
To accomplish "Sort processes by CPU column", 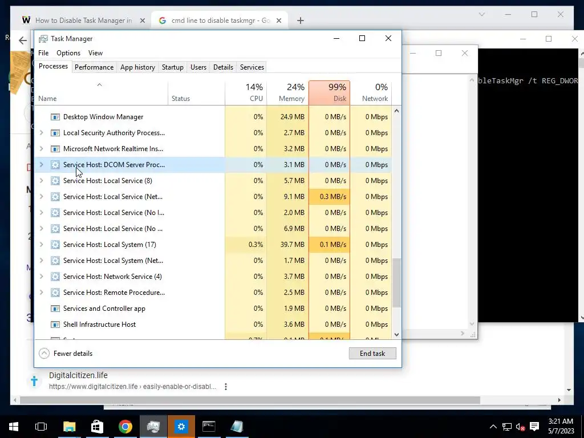I will click(246, 93).
